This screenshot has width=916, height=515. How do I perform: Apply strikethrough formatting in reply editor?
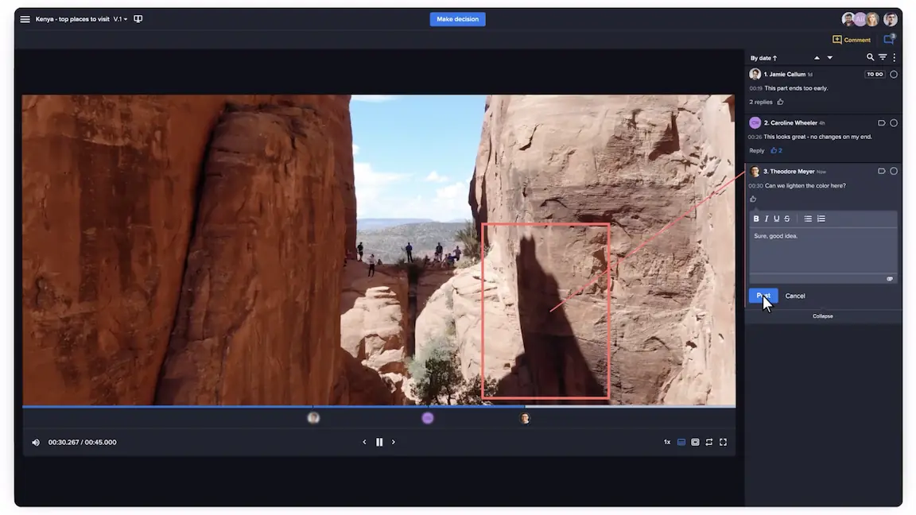pyautogui.click(x=787, y=219)
